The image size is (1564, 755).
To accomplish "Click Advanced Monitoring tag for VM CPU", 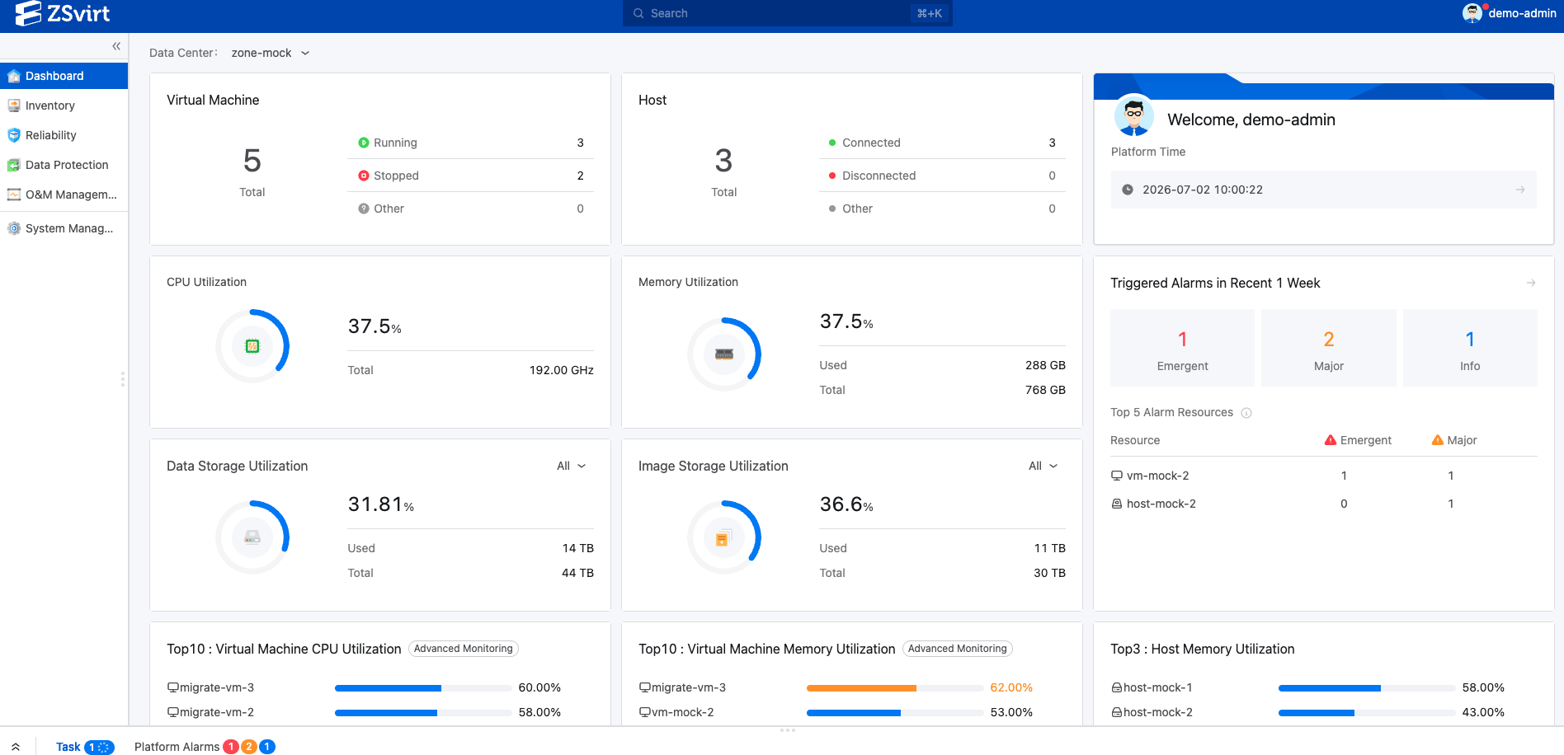I will pyautogui.click(x=464, y=649).
